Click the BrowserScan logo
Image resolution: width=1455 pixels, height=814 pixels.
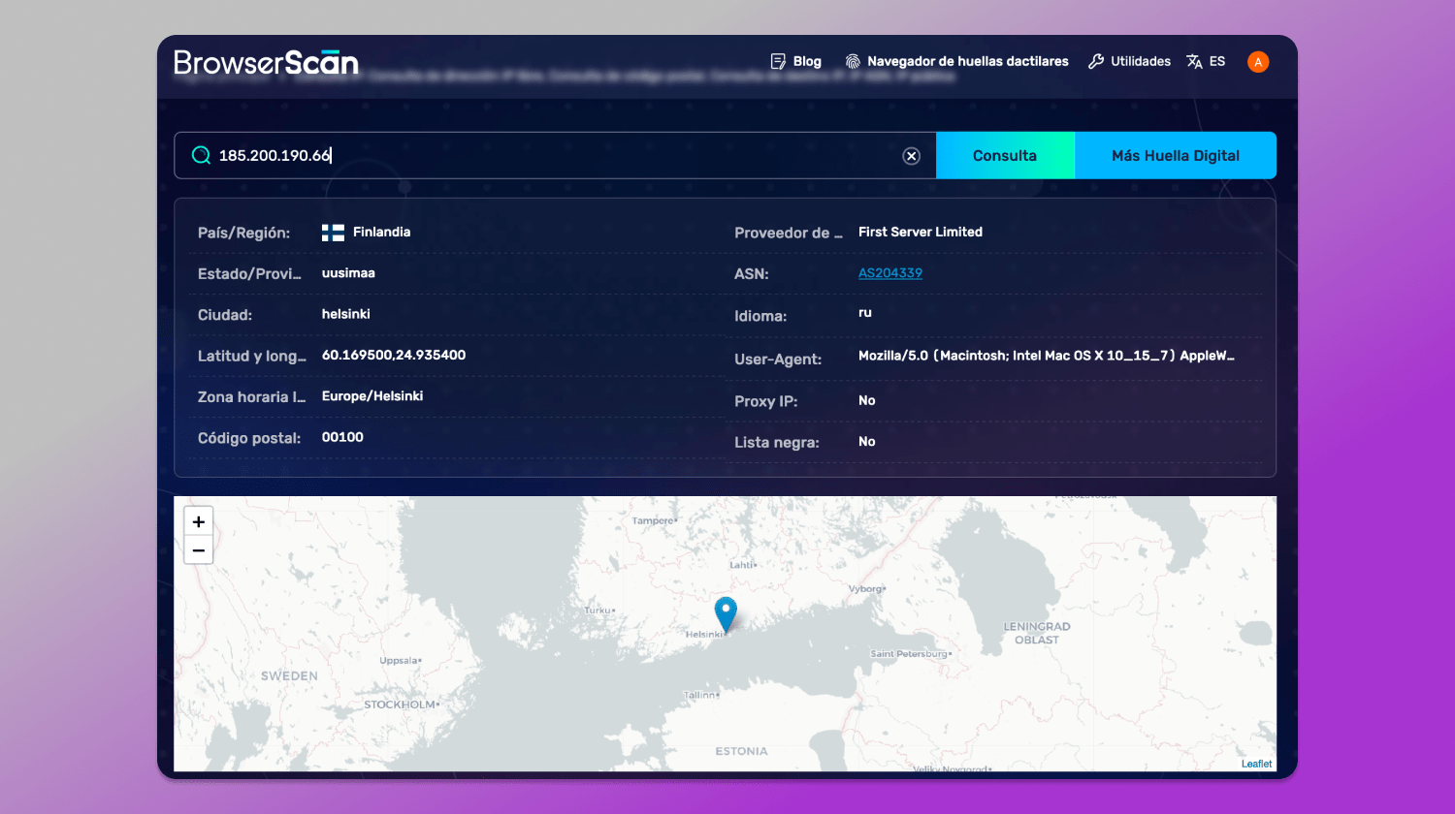[266, 62]
